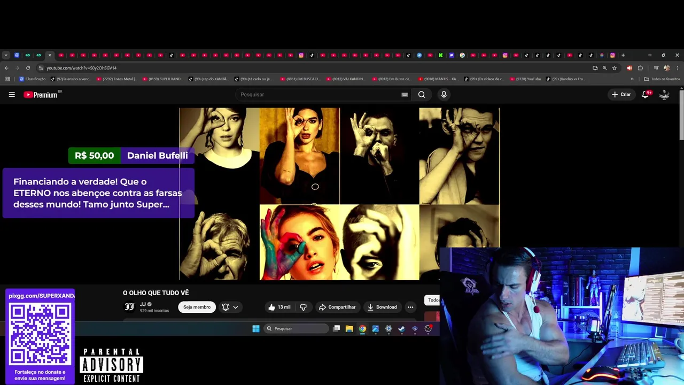The image size is (684, 385).
Task: Expand hidden bookmarks double chevron
Action: coord(632,79)
